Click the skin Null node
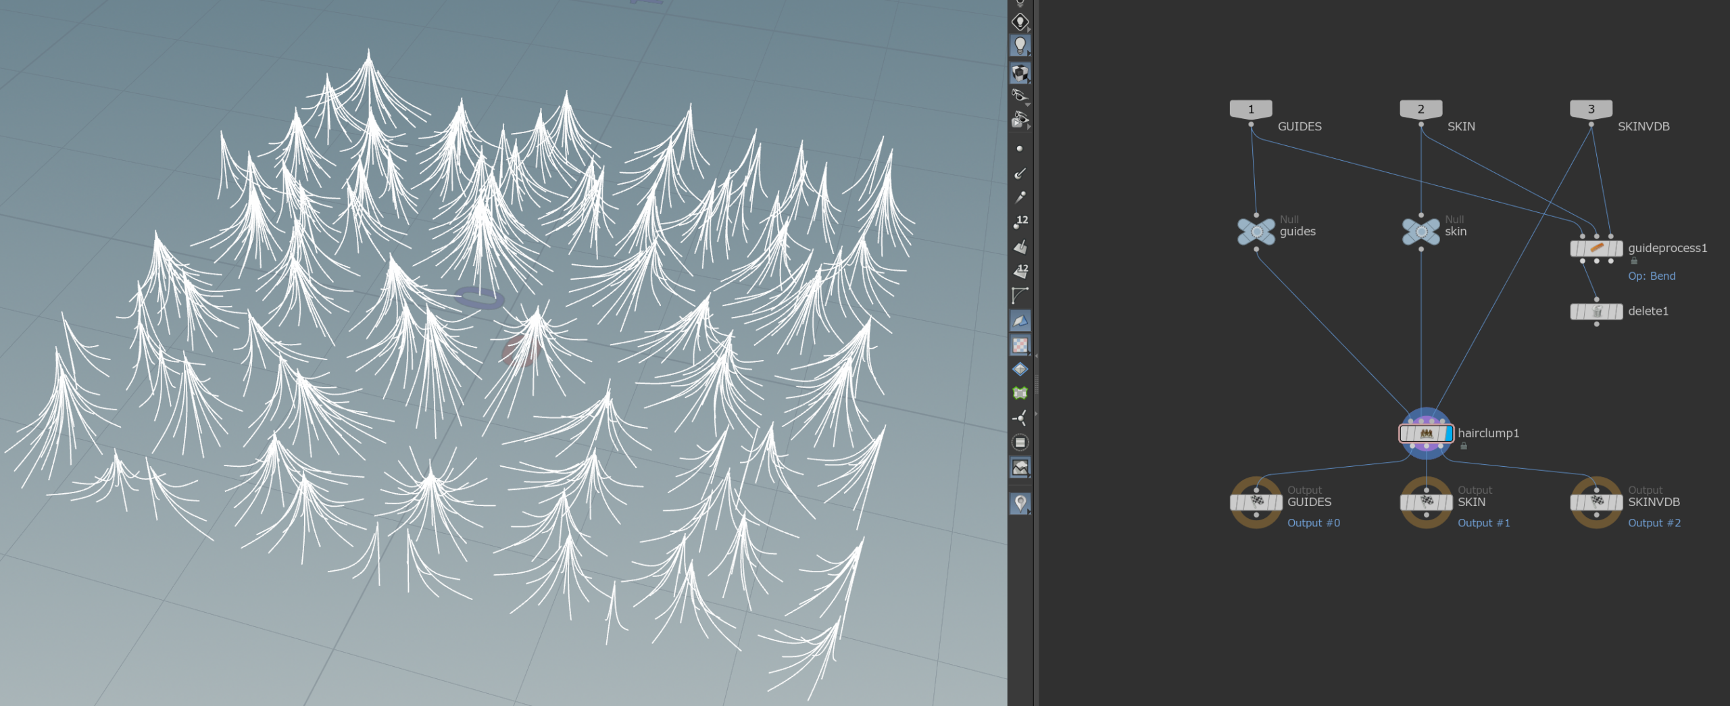This screenshot has height=706, width=1730. click(1420, 232)
